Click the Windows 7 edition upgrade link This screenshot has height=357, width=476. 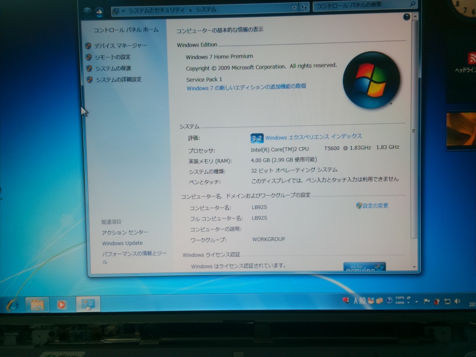click(246, 87)
